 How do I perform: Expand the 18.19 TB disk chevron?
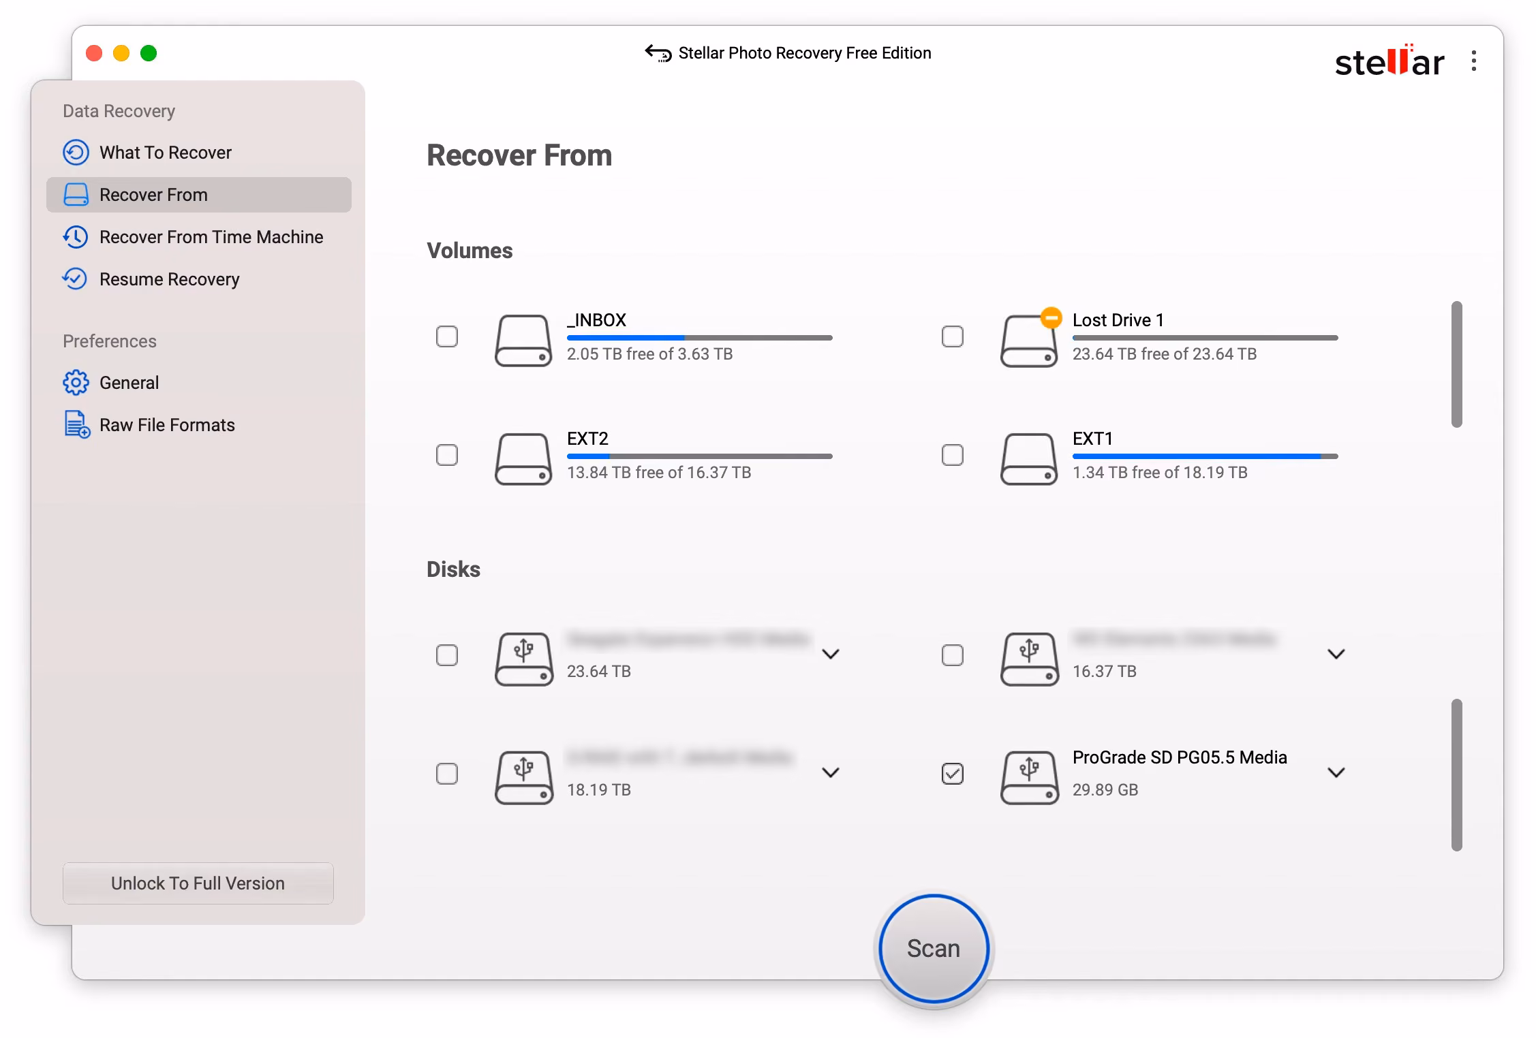click(831, 773)
